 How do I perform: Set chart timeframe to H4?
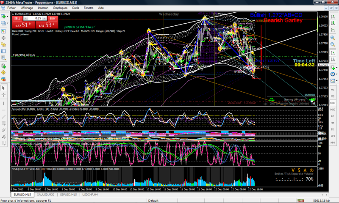[x=333, y=123]
